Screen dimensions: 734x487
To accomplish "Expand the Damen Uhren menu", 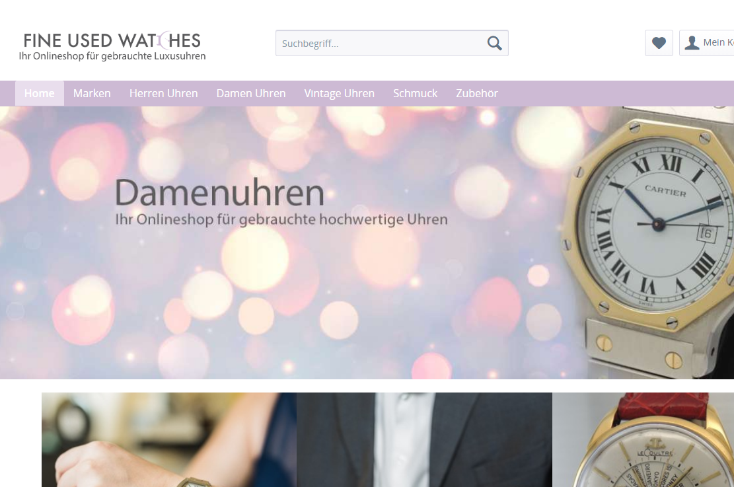I will pos(251,93).
